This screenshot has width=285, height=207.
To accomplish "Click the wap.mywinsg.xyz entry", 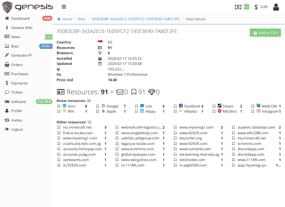I will [252, 165].
